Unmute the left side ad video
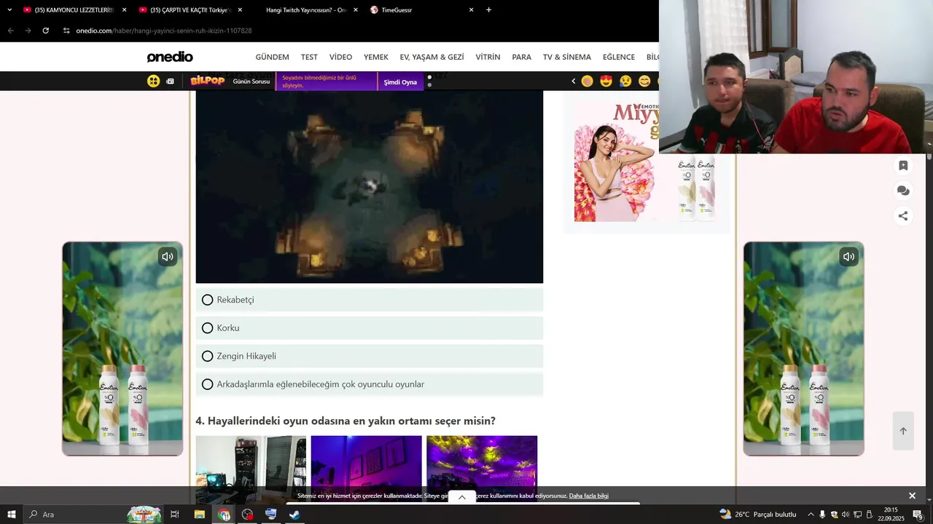Viewport: 933px width, 524px height. pos(168,256)
